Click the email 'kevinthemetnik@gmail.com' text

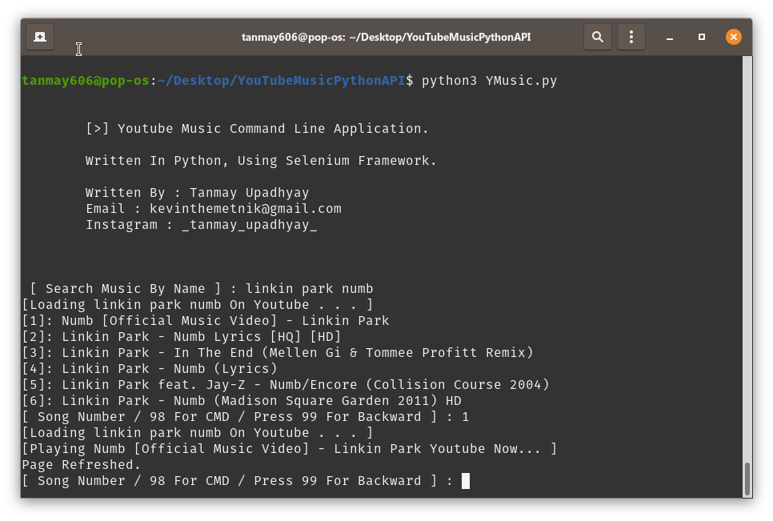pyautogui.click(x=246, y=209)
